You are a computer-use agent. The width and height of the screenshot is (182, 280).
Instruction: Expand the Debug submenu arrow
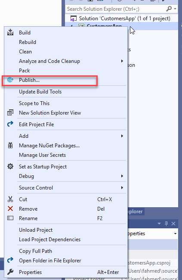122,176
